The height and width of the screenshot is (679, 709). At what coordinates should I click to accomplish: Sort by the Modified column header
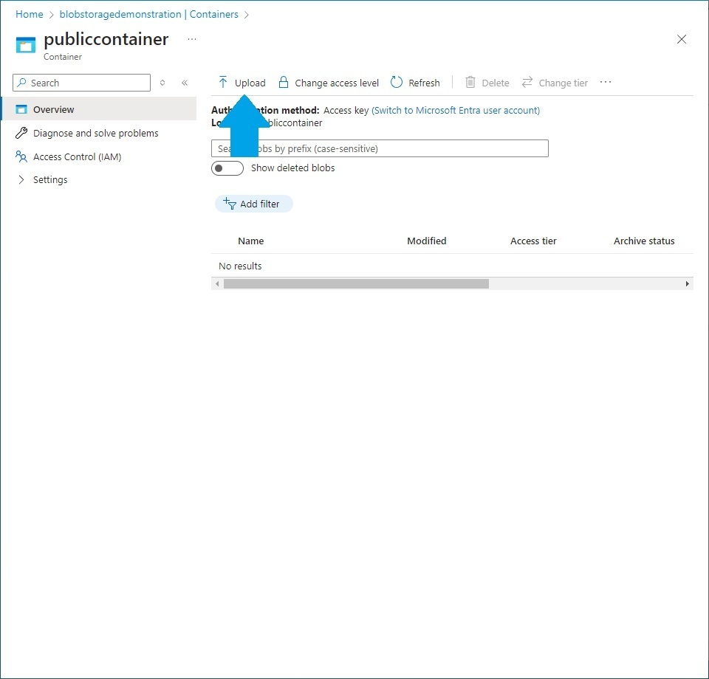tap(426, 241)
